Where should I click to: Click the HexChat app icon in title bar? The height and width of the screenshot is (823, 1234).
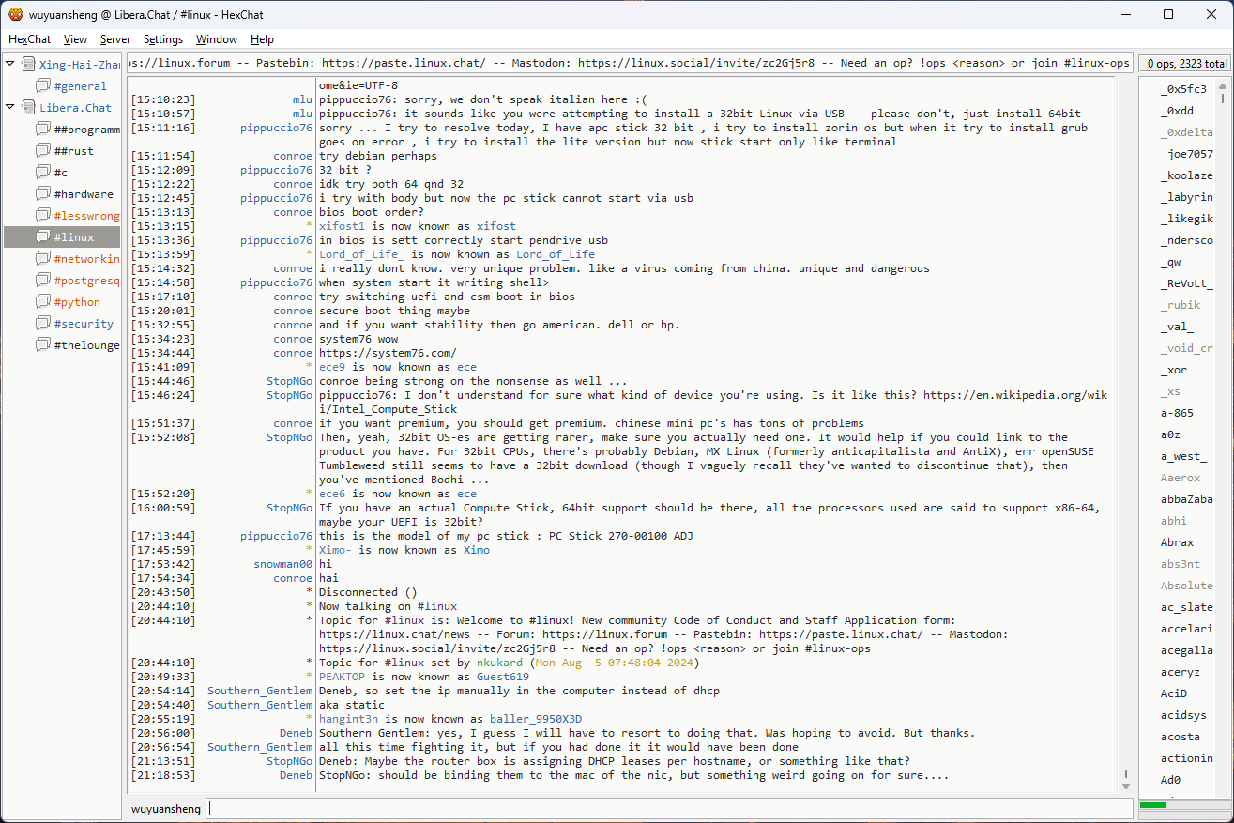click(x=16, y=14)
